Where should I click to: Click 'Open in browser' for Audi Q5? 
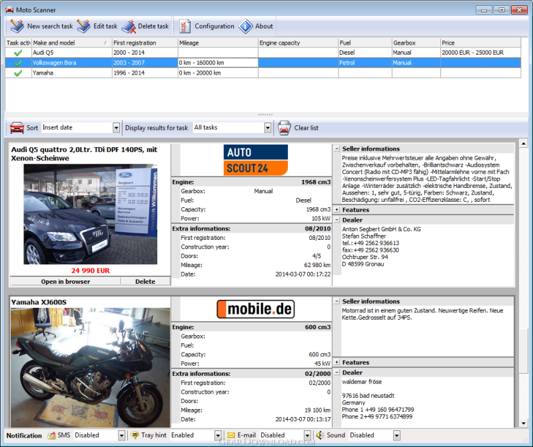[65, 282]
